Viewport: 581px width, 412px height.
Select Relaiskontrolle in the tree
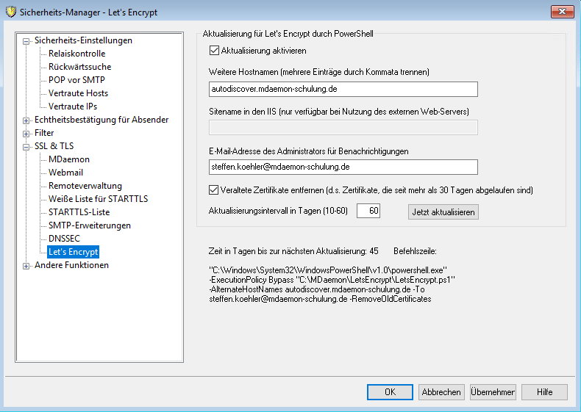76,54
